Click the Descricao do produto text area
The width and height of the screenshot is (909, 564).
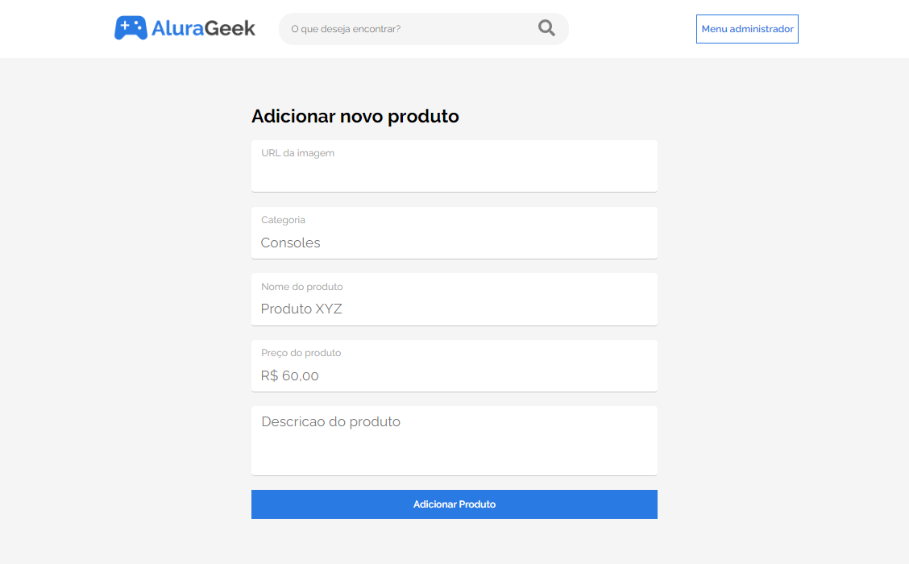click(454, 441)
